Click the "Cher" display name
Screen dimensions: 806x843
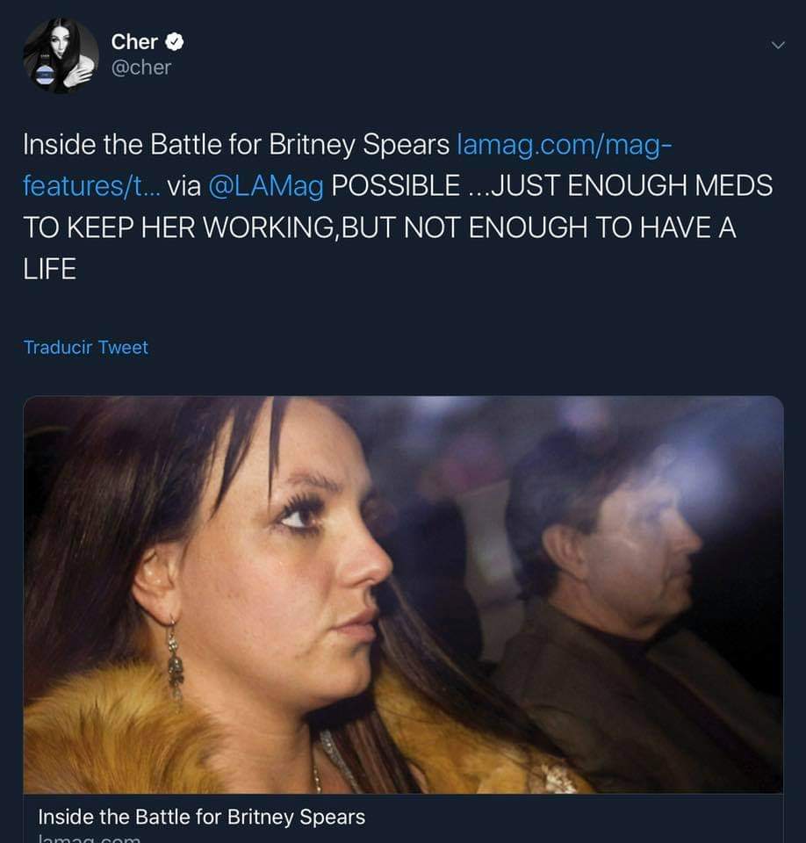134,41
